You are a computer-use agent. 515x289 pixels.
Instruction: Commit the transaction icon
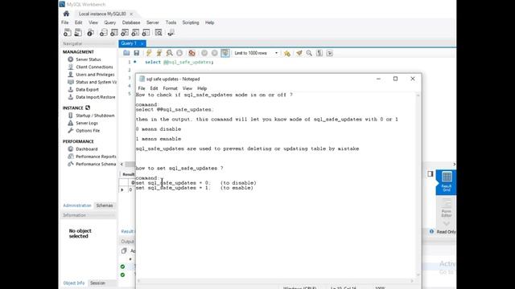coord(204,53)
